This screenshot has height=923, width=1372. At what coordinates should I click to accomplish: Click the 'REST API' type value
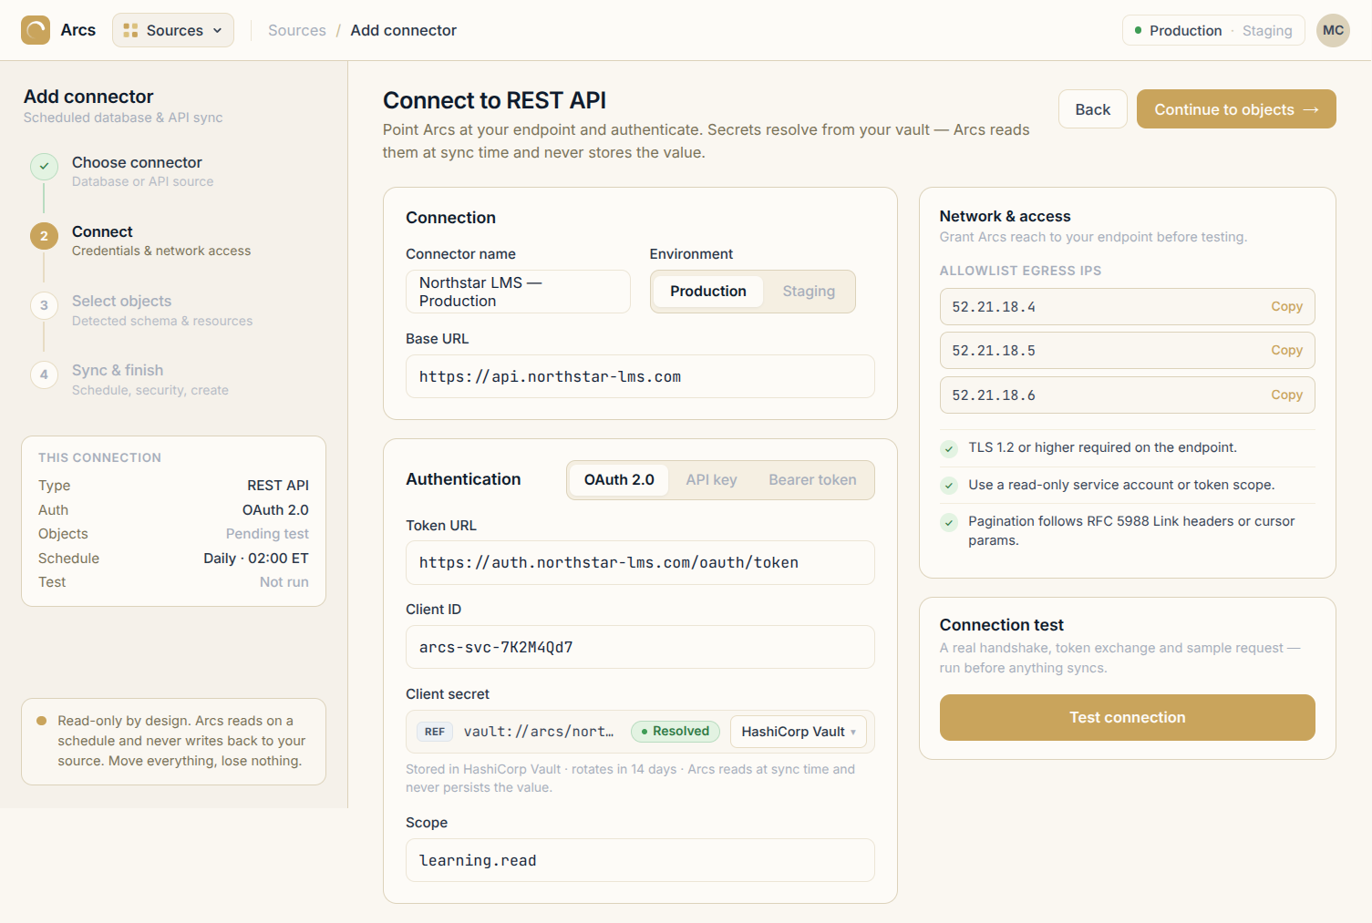pos(278,486)
